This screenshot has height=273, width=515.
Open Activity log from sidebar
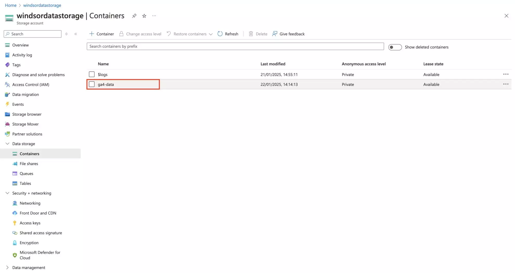coord(22,55)
